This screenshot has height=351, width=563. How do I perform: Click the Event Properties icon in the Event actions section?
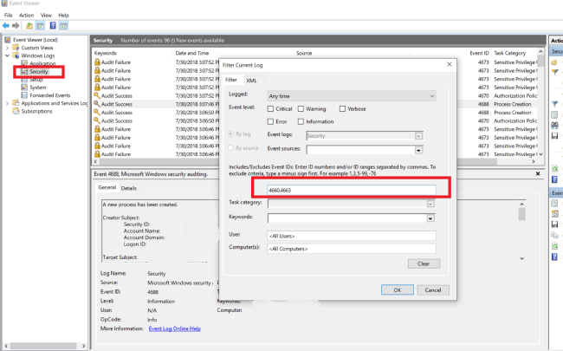point(554,204)
